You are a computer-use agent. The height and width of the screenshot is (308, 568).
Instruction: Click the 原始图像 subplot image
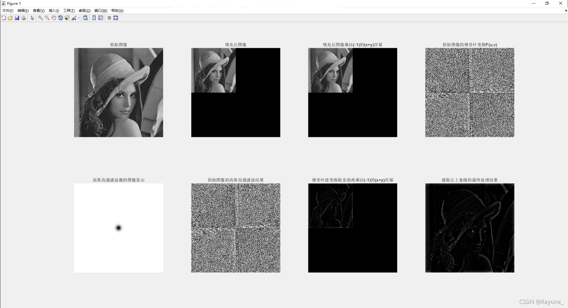click(118, 92)
